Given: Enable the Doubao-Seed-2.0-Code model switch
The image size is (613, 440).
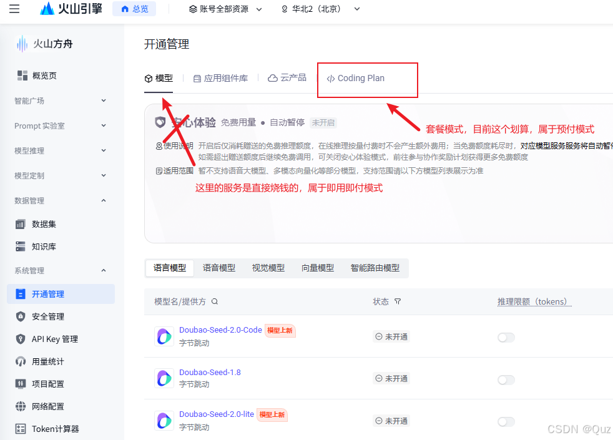Looking at the screenshot, I should click(x=506, y=337).
